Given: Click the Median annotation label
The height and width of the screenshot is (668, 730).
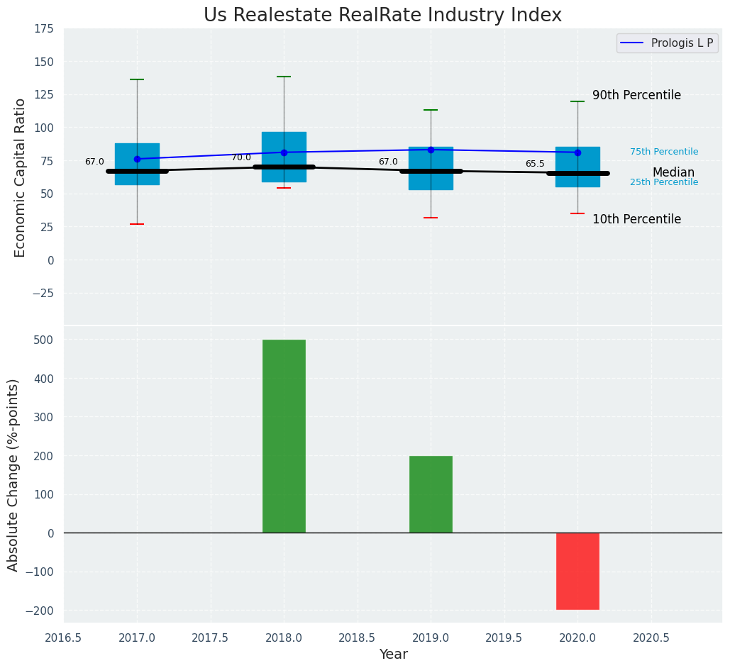Looking at the screenshot, I should coord(673,172).
